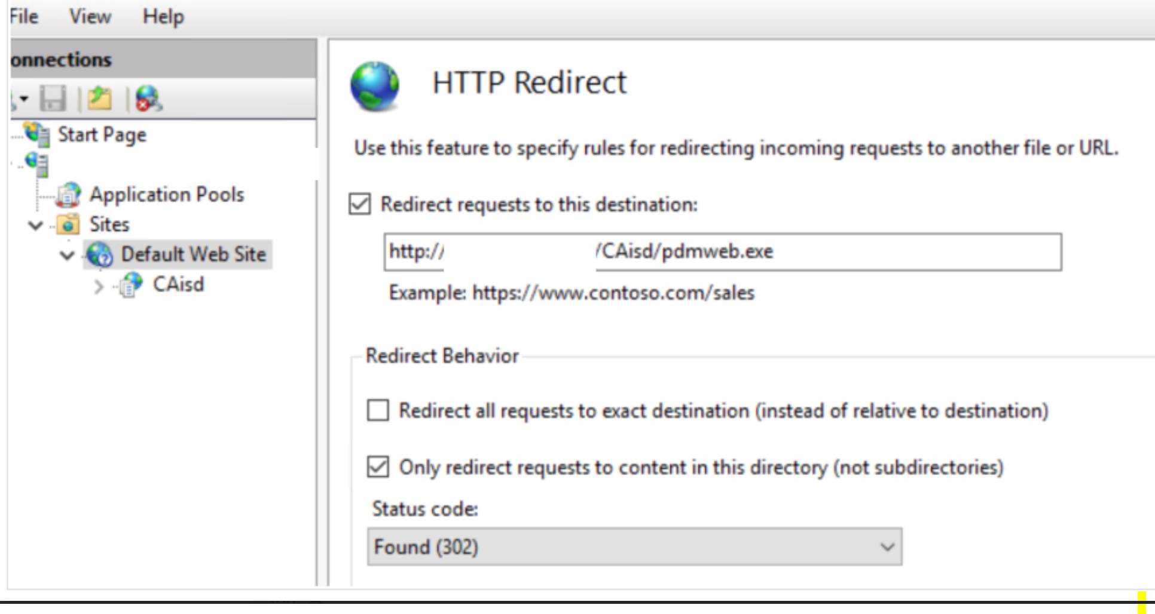Select the server node icon in tree
The height and width of the screenshot is (614, 1155).
click(x=38, y=164)
